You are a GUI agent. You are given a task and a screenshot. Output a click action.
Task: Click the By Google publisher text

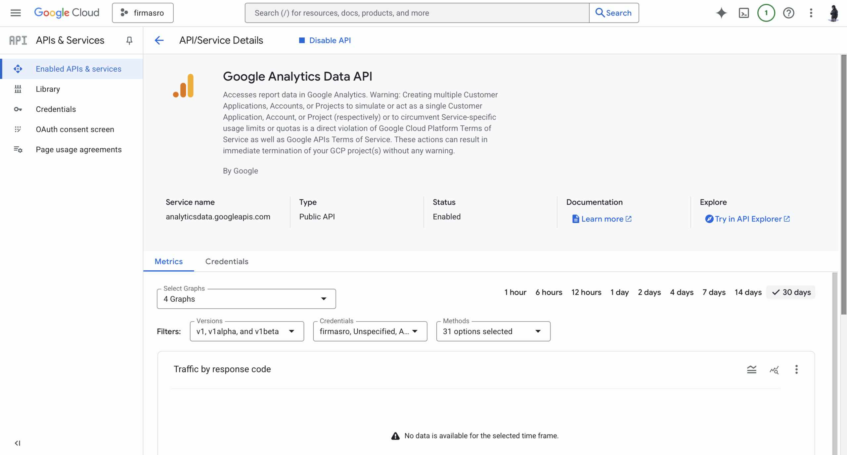[x=241, y=171]
